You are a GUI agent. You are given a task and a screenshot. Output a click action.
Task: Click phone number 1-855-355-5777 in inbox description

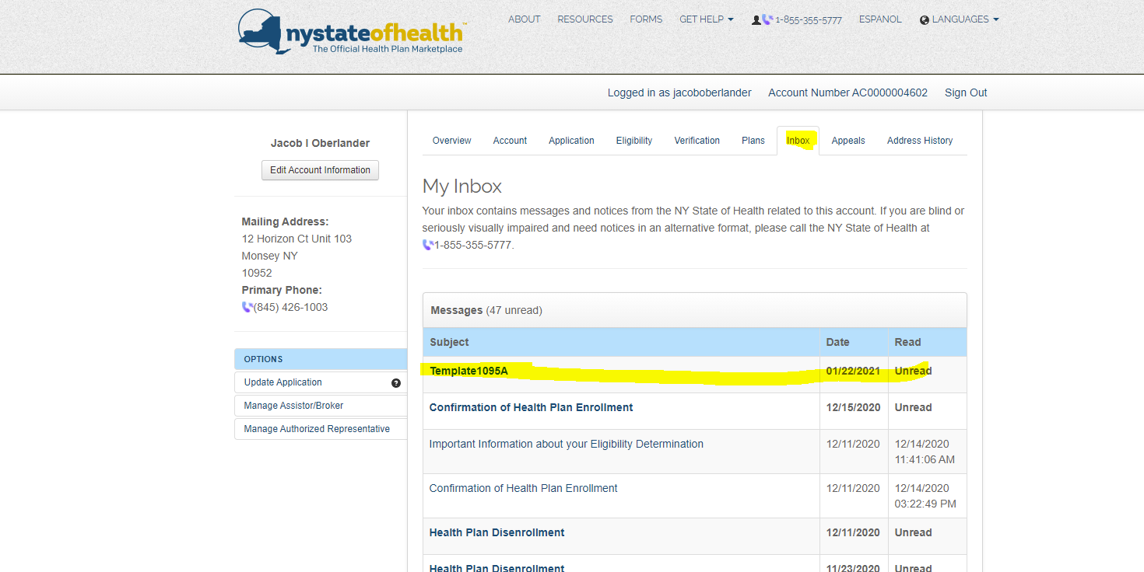[474, 245]
